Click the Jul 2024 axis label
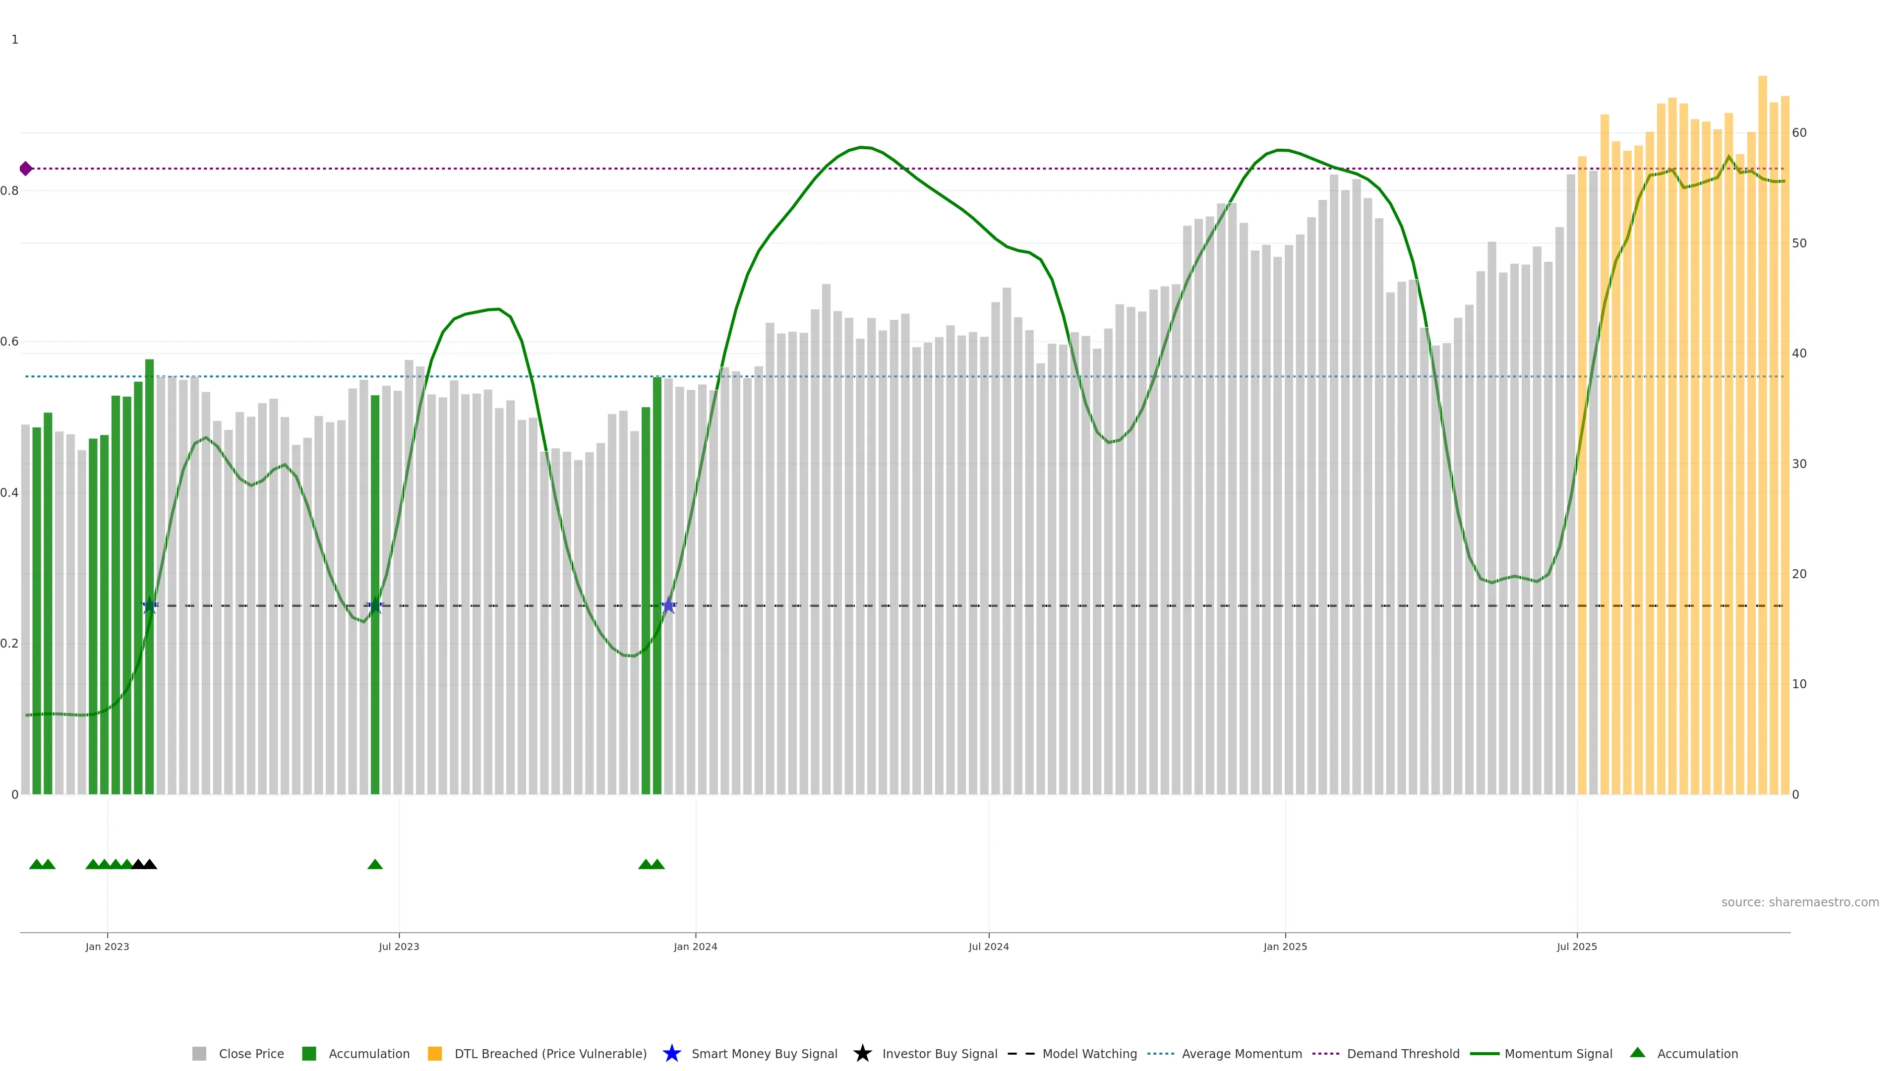This screenshot has height=1071, width=1904. pyautogui.click(x=988, y=946)
